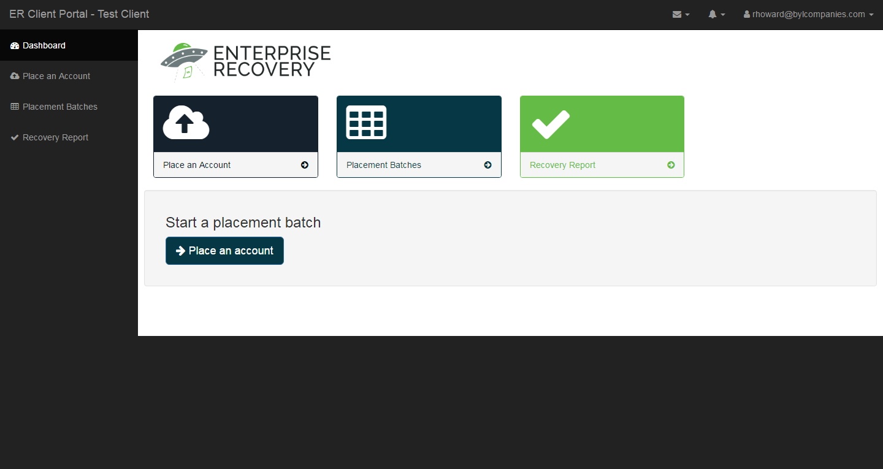This screenshot has width=883, height=469.
Task: Click the Placement Batches card link
Action: click(x=419, y=165)
